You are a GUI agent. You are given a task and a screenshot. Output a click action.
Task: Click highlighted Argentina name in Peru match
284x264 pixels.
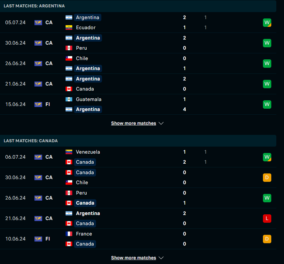(88, 38)
